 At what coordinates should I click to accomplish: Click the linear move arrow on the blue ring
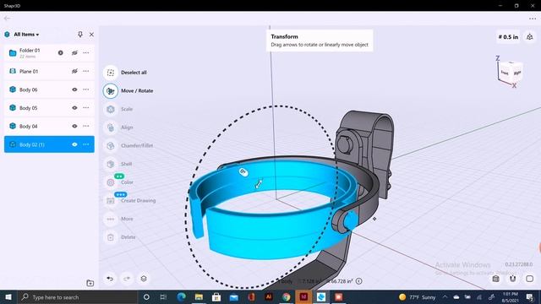pyautogui.click(x=259, y=184)
